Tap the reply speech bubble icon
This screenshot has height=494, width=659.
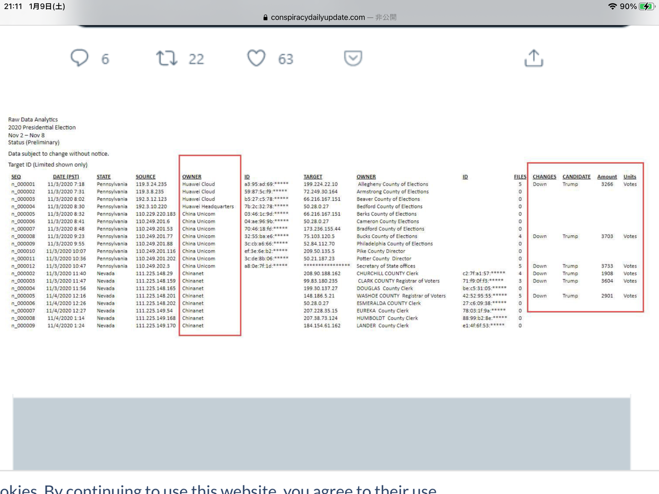click(x=79, y=58)
